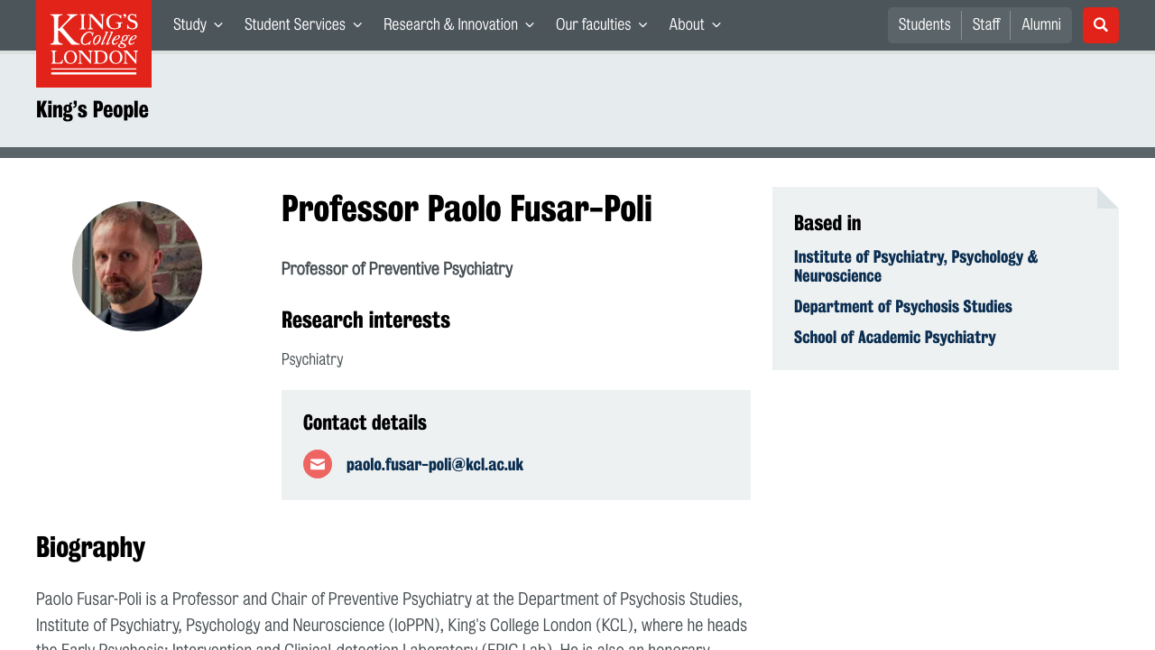Click the profile photo thumbnail
The height and width of the screenshot is (650, 1155).
coord(137,266)
